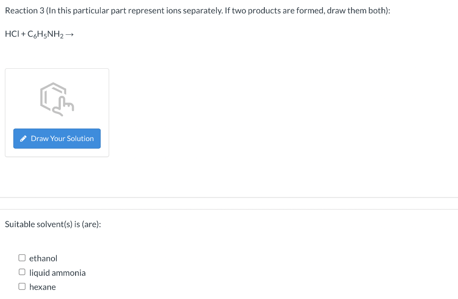This screenshot has height=299, width=458.
Task: Click the HCl reactant in the equation
Action: coord(11,34)
